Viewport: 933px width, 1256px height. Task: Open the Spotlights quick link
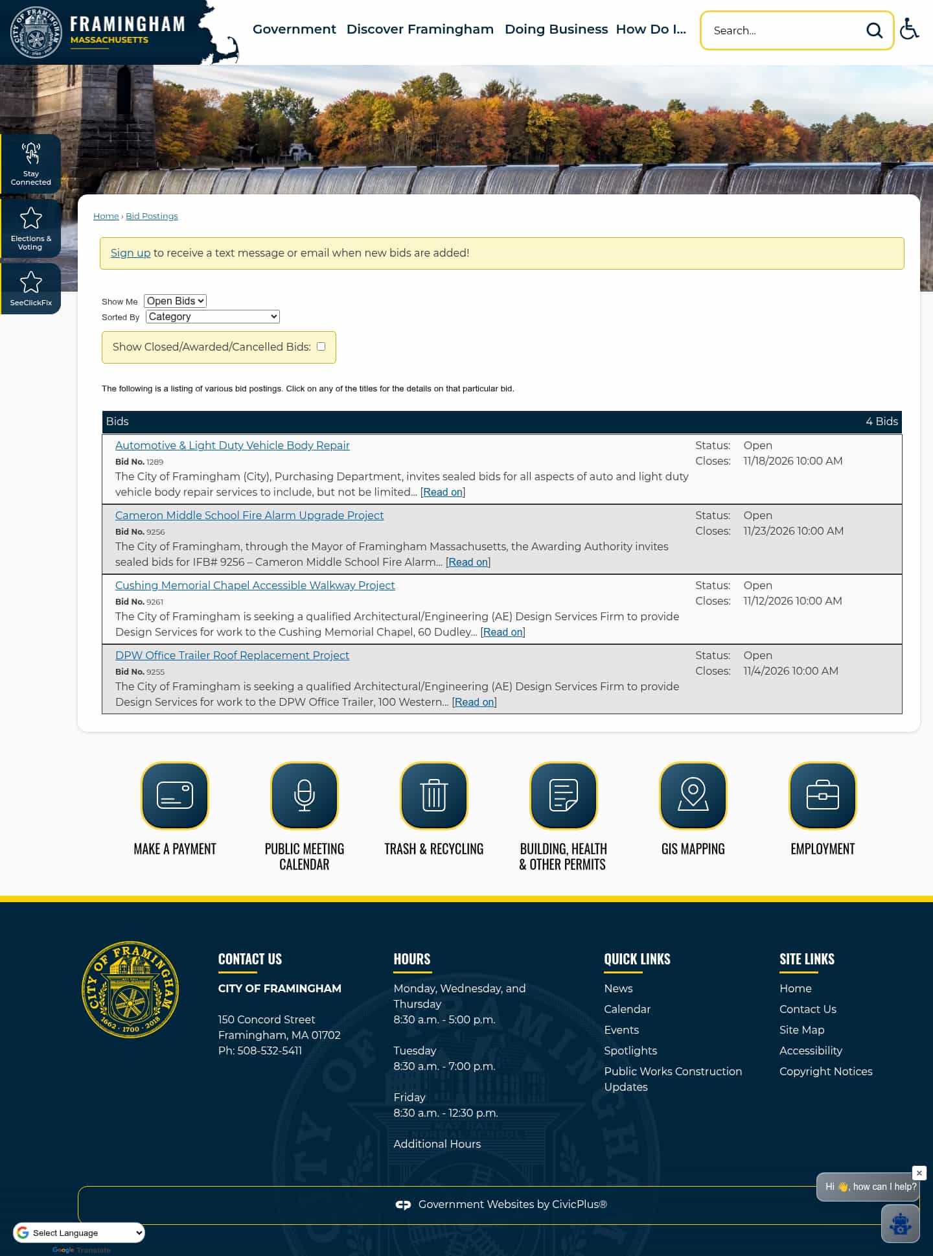630,1051
